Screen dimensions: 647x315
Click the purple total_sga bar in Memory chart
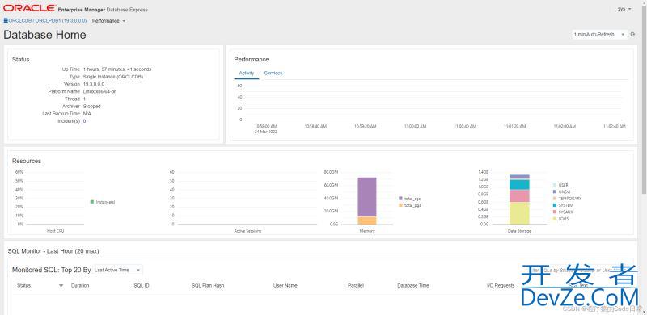pos(367,197)
